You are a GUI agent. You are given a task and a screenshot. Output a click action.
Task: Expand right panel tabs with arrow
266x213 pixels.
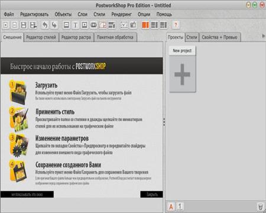click(263, 36)
